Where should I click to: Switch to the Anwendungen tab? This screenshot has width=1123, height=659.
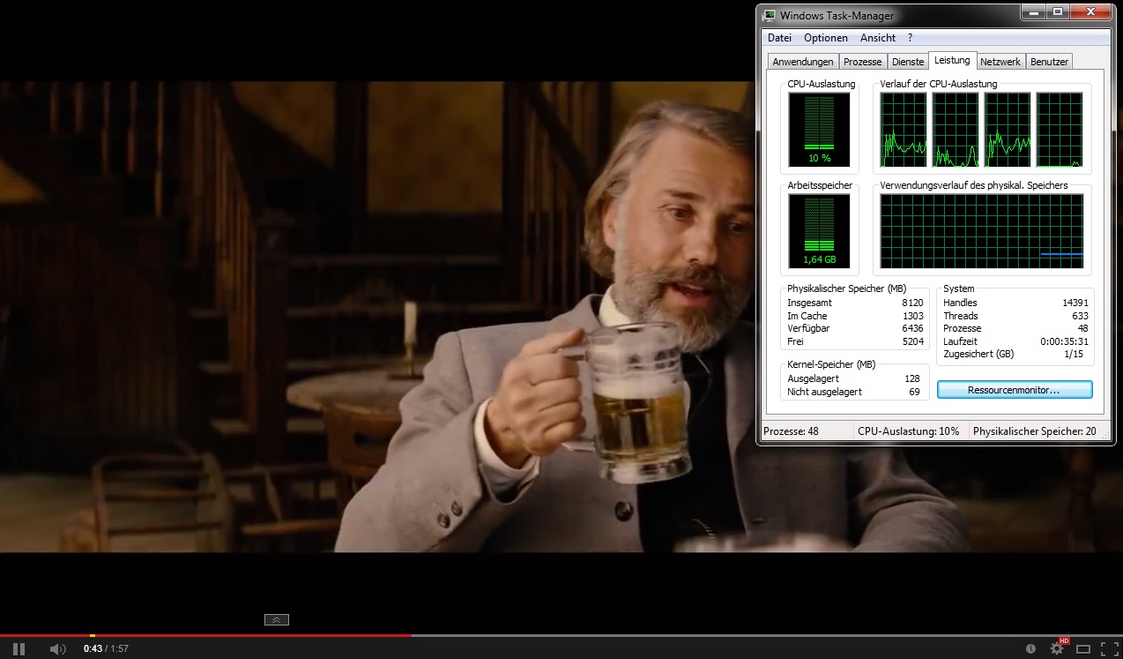(803, 62)
